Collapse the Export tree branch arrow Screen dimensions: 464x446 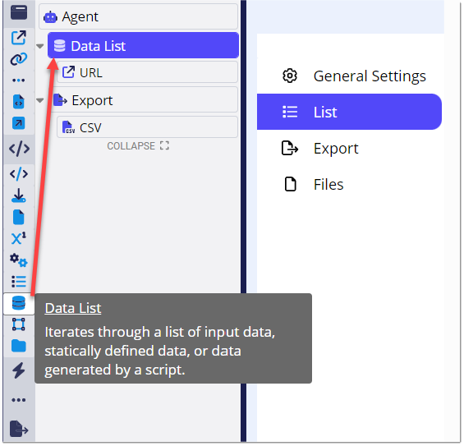[x=40, y=101]
